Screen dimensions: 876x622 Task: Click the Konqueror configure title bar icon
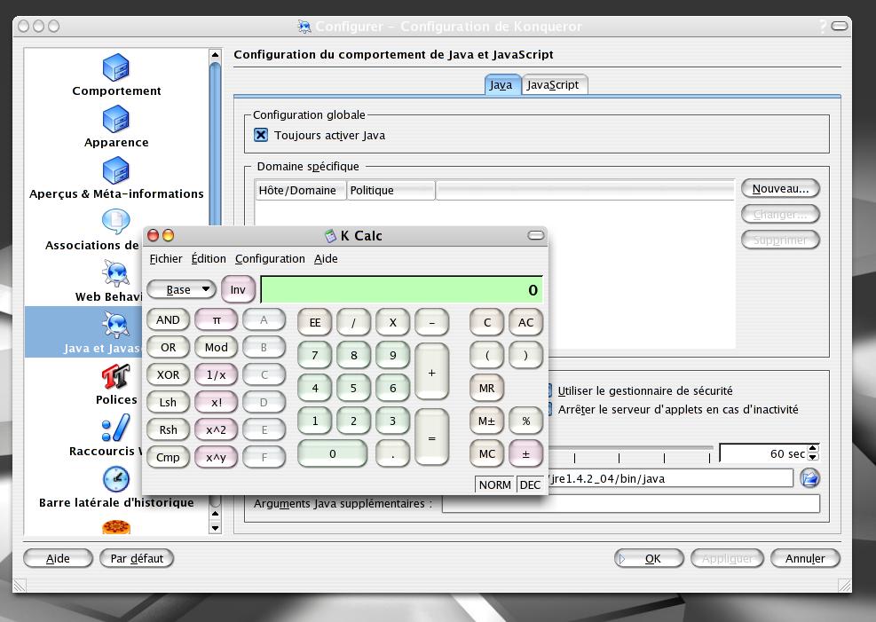click(304, 27)
